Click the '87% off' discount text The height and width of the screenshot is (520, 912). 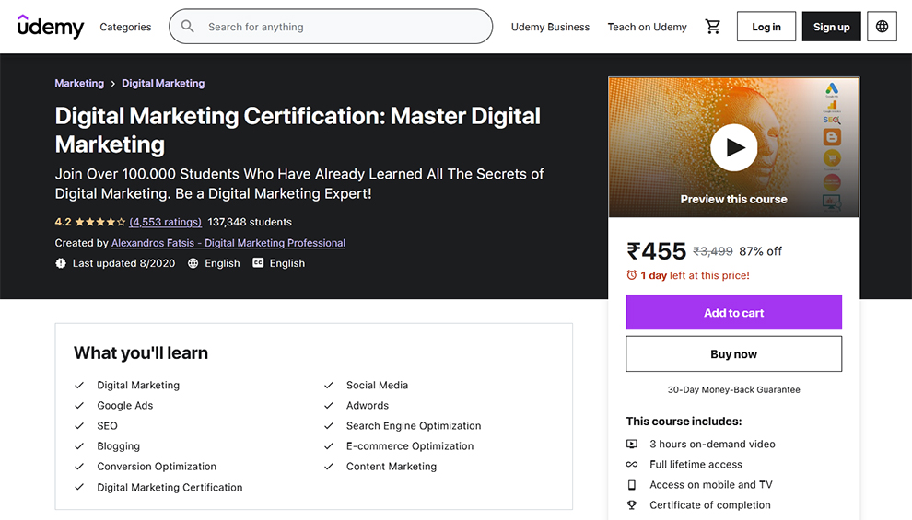click(760, 251)
